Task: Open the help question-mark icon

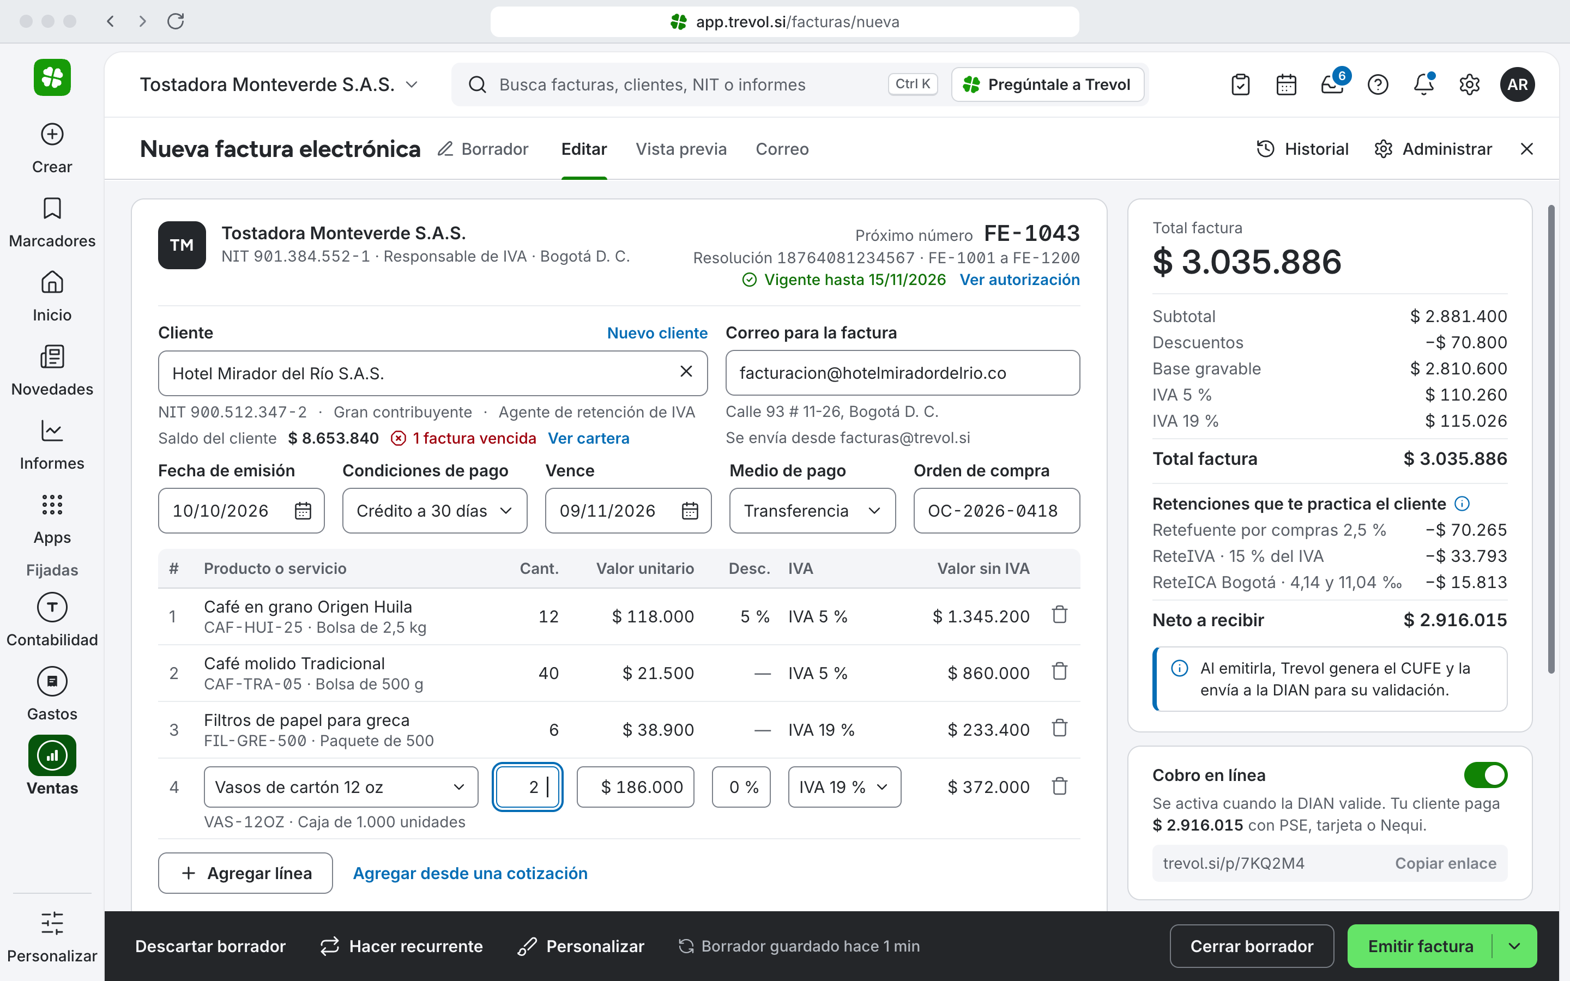Action: point(1378,84)
